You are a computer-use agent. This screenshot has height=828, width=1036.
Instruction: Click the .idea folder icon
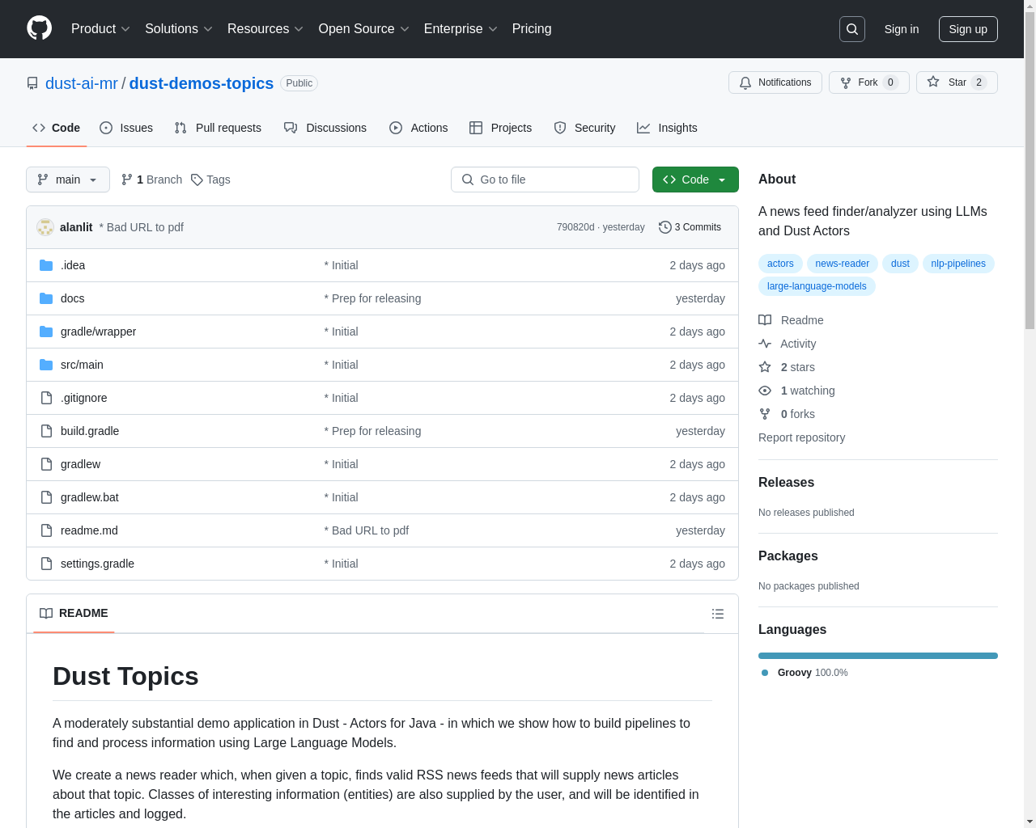point(46,265)
